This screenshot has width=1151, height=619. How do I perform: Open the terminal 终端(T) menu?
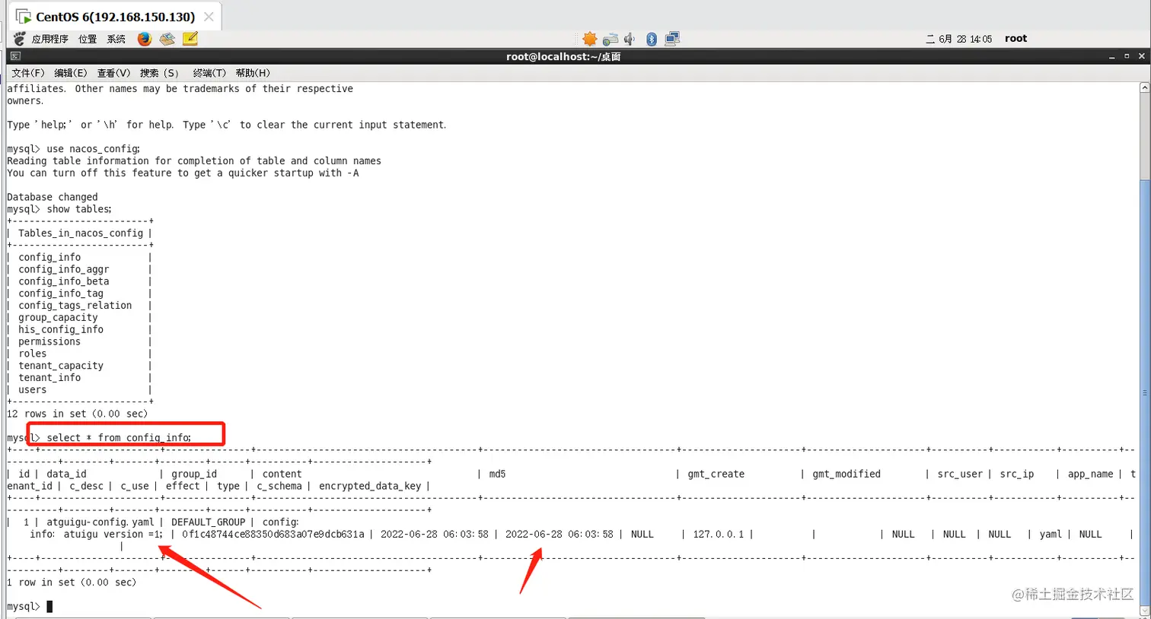tap(209, 73)
